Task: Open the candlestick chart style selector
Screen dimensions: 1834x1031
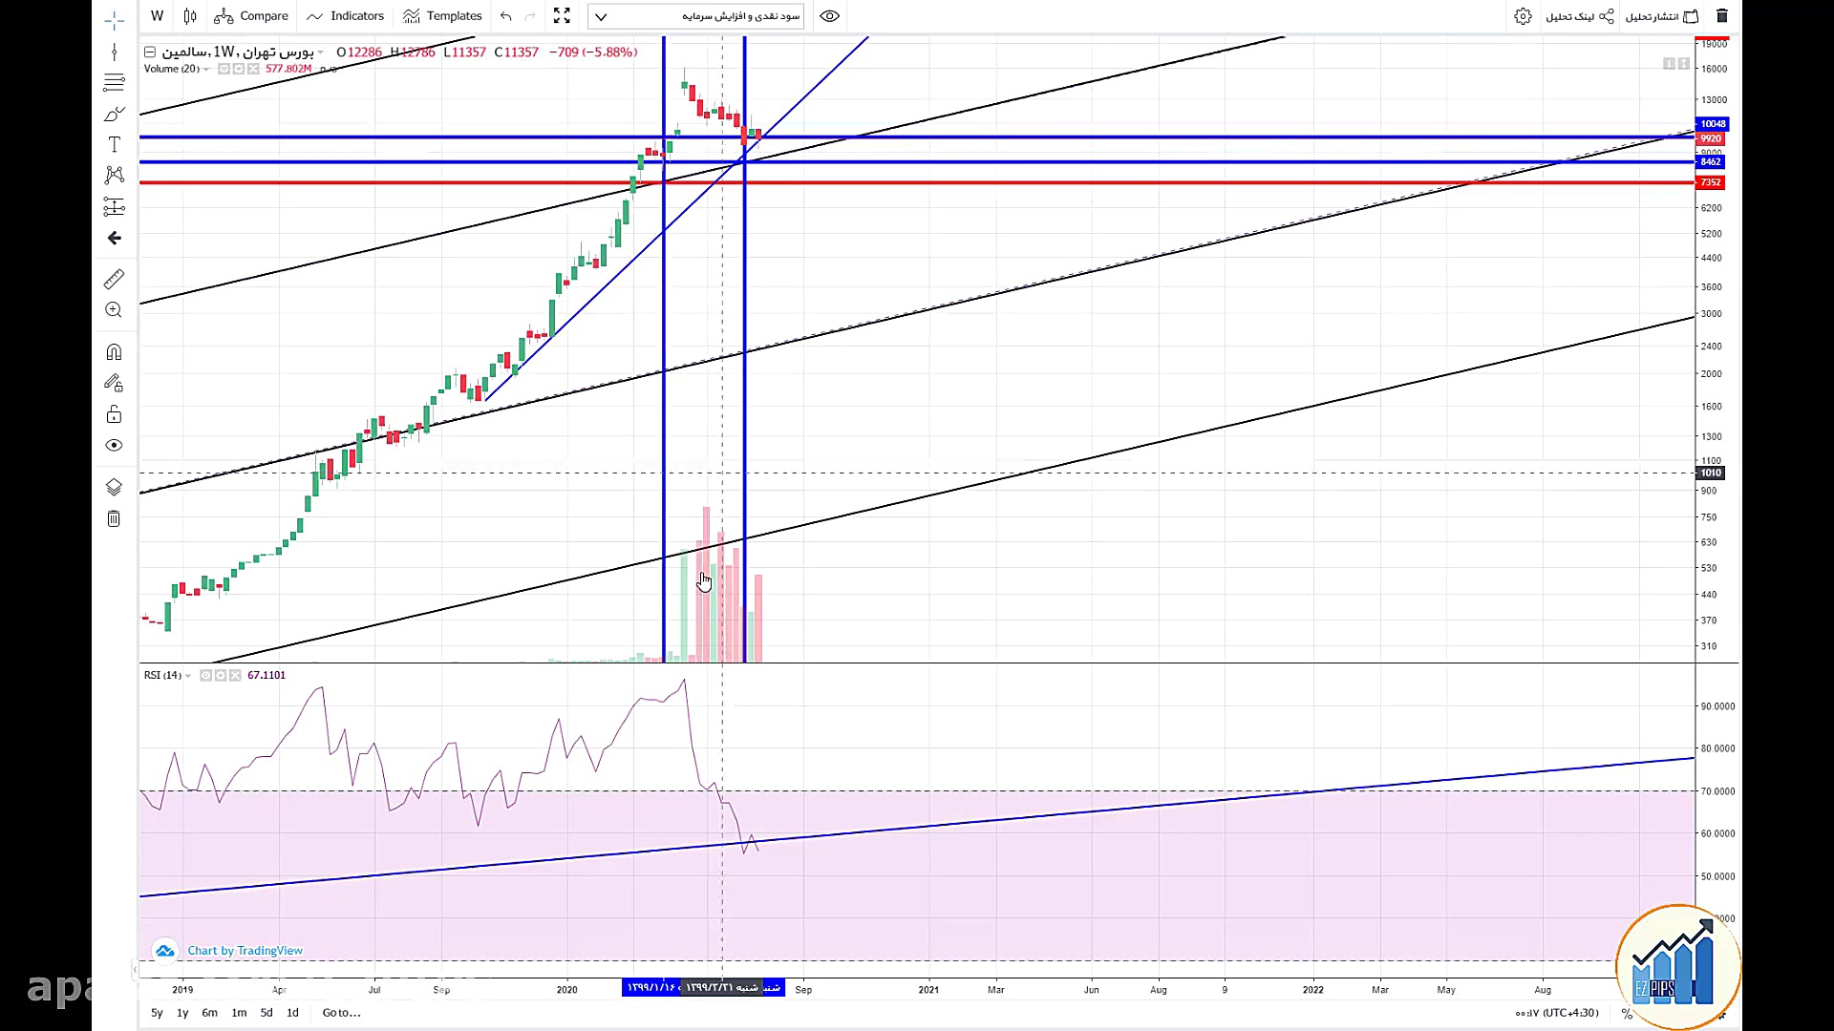Action: [190, 16]
